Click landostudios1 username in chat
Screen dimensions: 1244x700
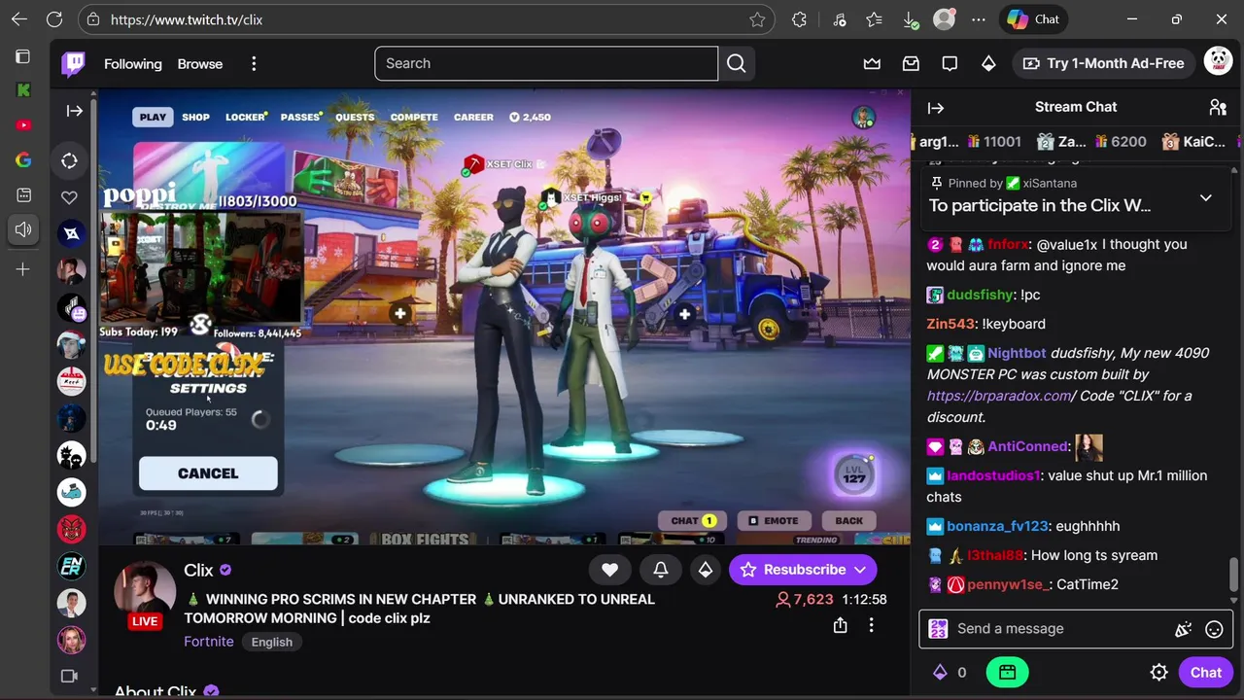click(993, 475)
